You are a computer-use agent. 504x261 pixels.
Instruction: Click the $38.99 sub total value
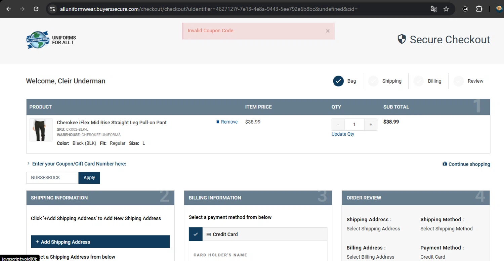[x=391, y=122]
